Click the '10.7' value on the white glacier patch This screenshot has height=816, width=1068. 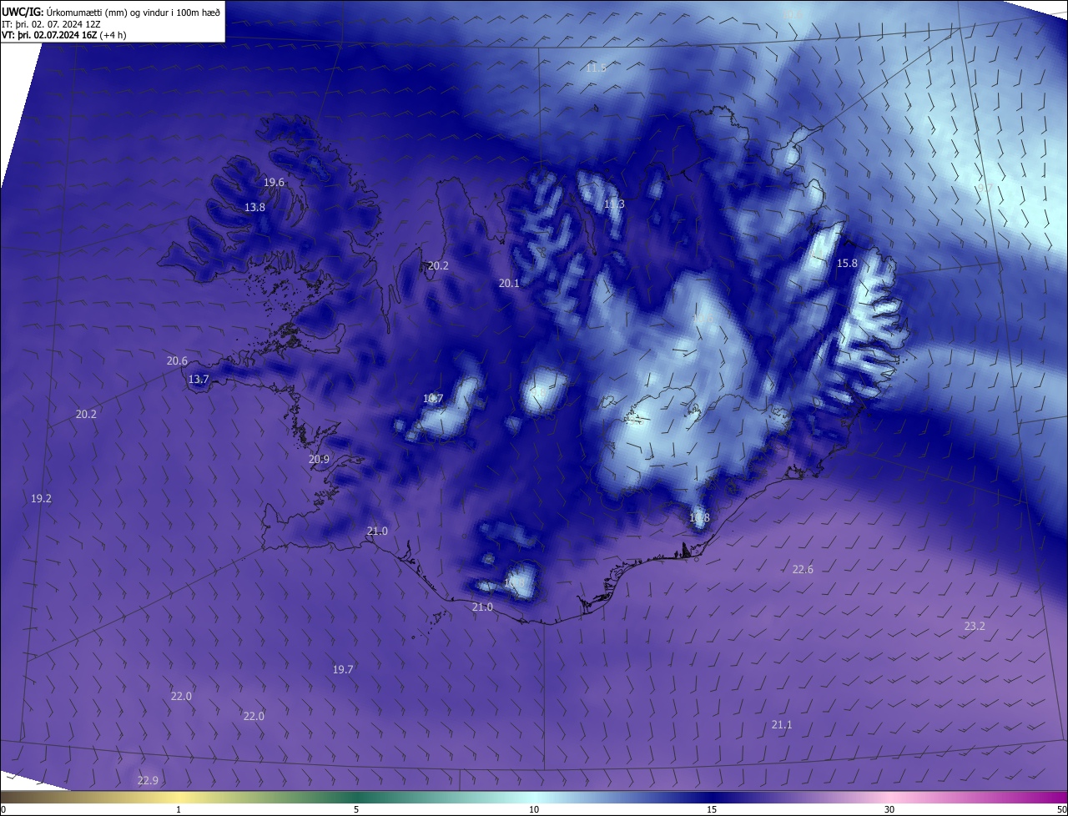coord(433,399)
